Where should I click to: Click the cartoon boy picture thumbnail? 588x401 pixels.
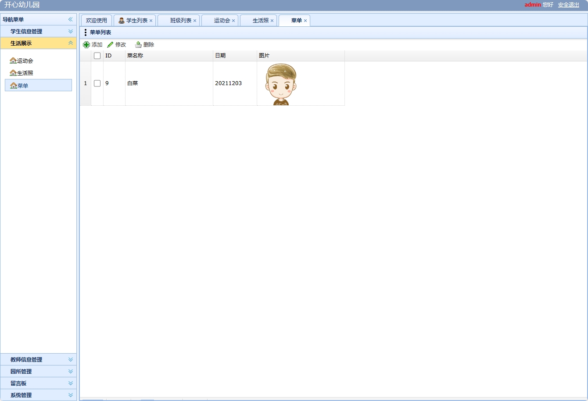click(281, 84)
